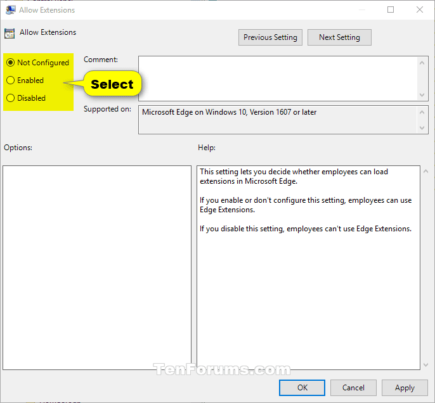Click the Cancel button
The width and height of the screenshot is (435, 403).
(353, 388)
